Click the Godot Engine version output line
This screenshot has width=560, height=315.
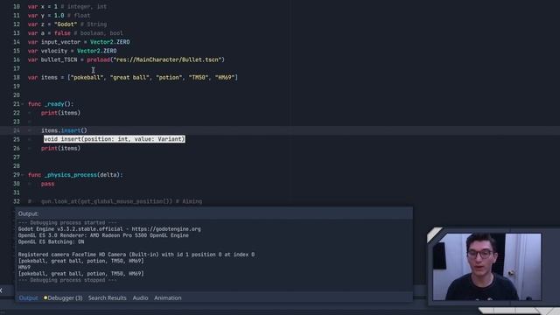point(109,229)
